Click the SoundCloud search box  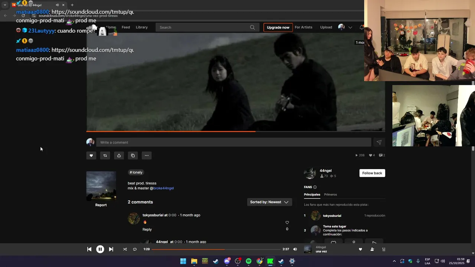click(x=207, y=27)
